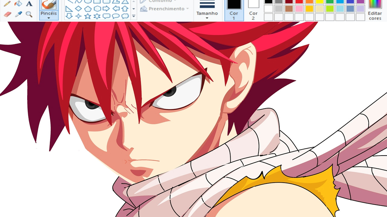Pick the Color picker eyedropper tool
Viewport: 387px width, 217px height.
tap(18, 14)
